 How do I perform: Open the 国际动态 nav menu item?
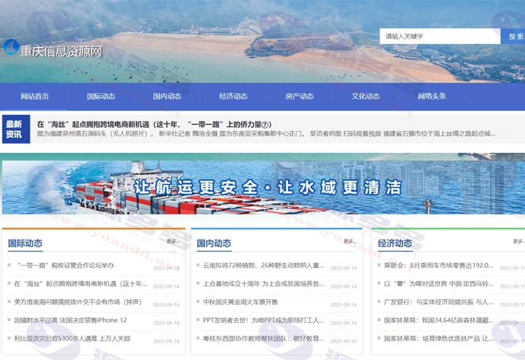click(101, 97)
